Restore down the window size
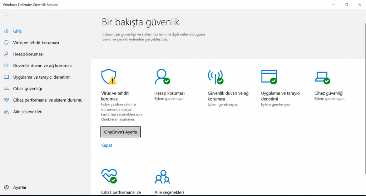This screenshot has width=366, height=196. 347,5
